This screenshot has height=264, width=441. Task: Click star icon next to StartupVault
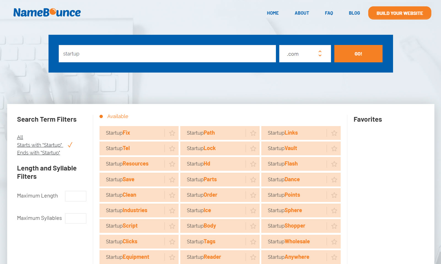click(x=334, y=149)
